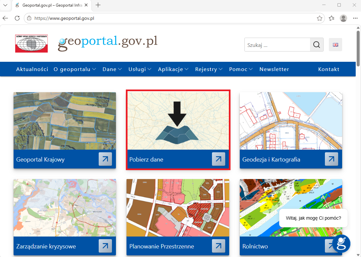Focus the Szukaj search field
The image size is (361, 257).
click(277, 45)
